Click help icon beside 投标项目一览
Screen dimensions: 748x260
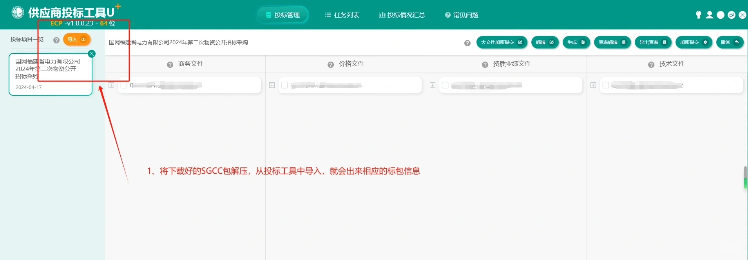pyautogui.click(x=56, y=40)
